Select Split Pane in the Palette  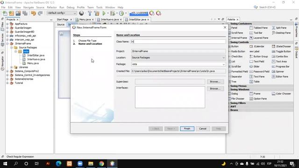[279, 28]
